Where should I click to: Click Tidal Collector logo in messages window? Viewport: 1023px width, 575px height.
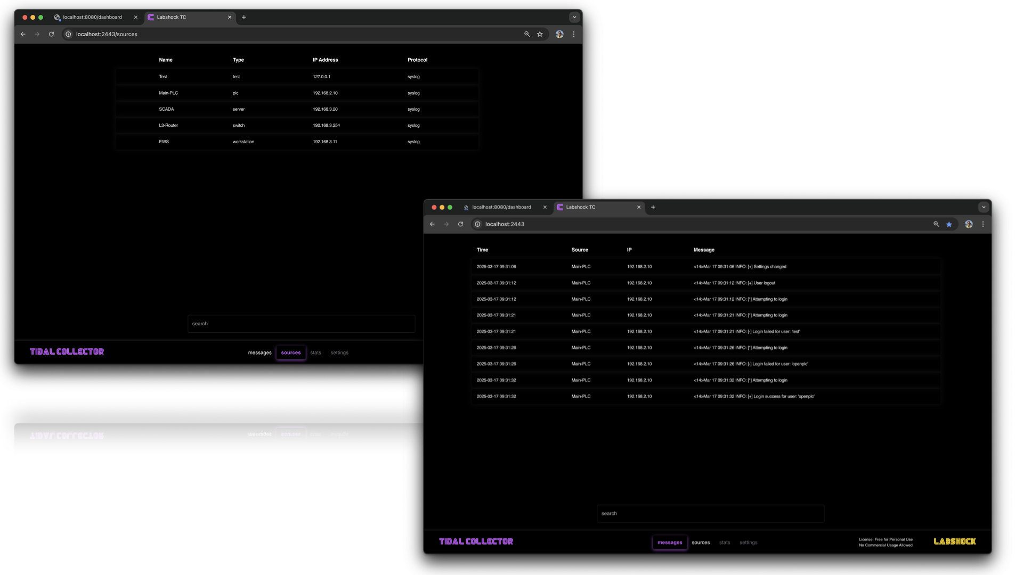click(476, 541)
